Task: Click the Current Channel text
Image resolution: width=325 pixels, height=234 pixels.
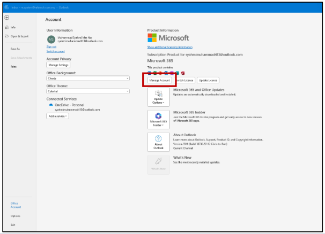Action: coord(183,148)
